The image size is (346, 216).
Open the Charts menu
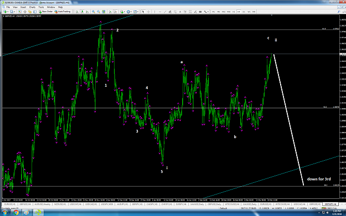pos(32,7)
